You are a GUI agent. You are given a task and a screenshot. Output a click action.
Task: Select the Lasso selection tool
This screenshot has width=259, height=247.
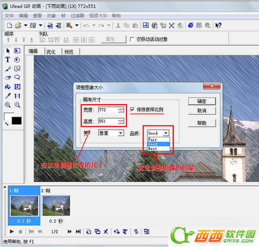pos(17,77)
